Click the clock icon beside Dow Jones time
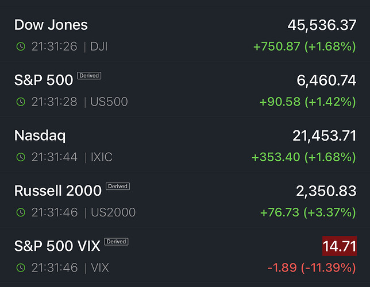The width and height of the screenshot is (370, 287). [21, 46]
